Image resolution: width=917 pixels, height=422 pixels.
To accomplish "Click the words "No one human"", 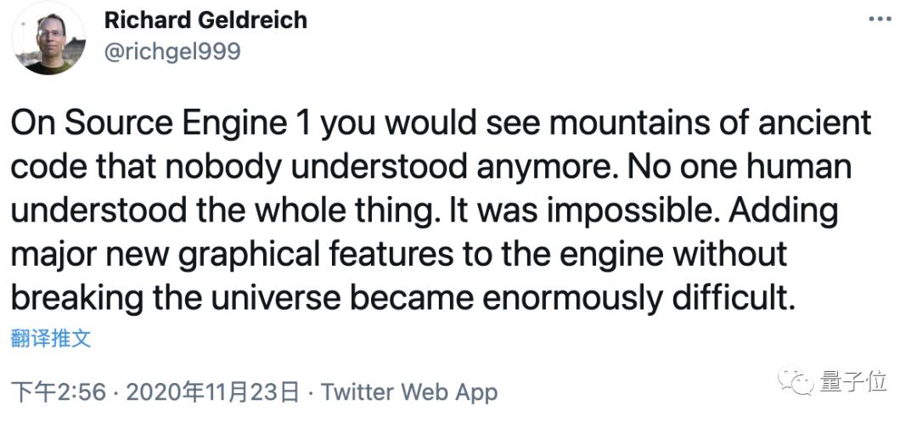I will point(734,168).
